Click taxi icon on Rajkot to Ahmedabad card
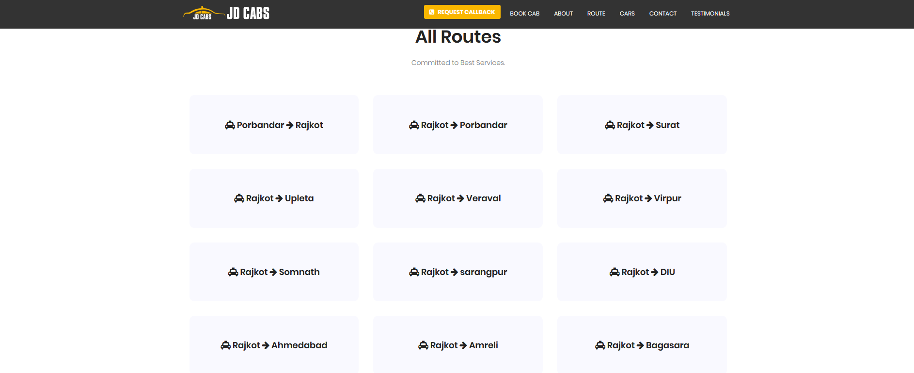 pos(225,345)
